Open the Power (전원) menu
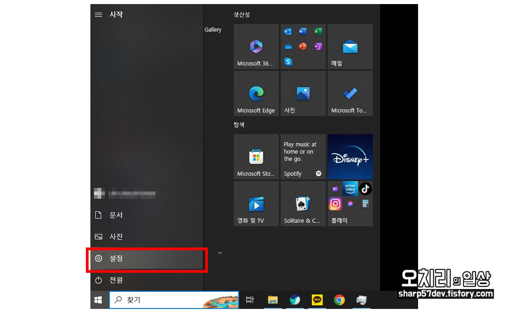508x313 pixels. pyautogui.click(x=147, y=280)
